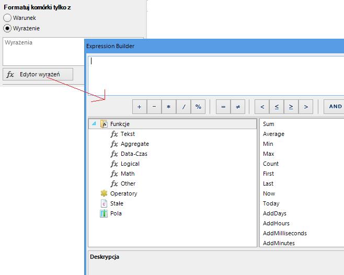Screen dimensions: 344x275
Task: Click the Operatory star icon
Action: click(x=104, y=193)
